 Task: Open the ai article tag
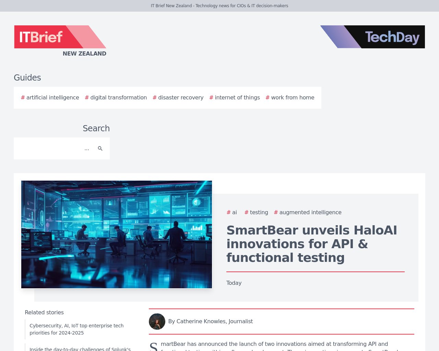tap(234, 213)
